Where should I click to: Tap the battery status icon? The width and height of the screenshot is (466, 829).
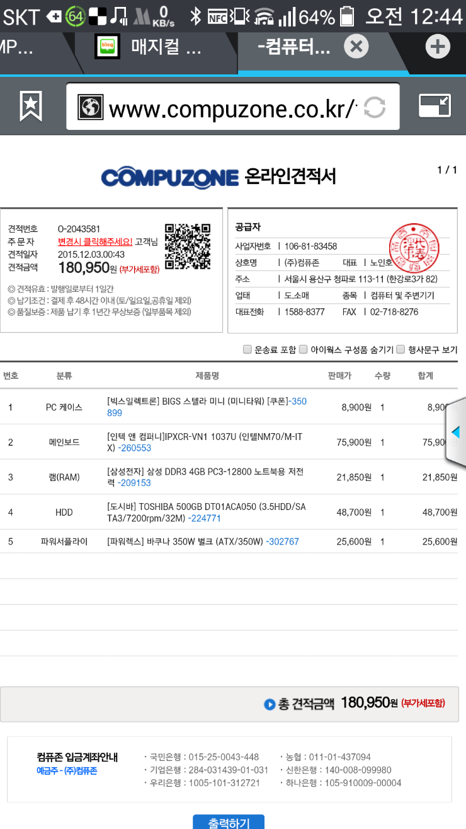click(x=347, y=16)
